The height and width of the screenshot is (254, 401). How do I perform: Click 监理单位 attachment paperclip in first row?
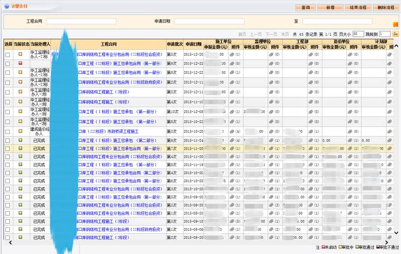(x=271, y=54)
